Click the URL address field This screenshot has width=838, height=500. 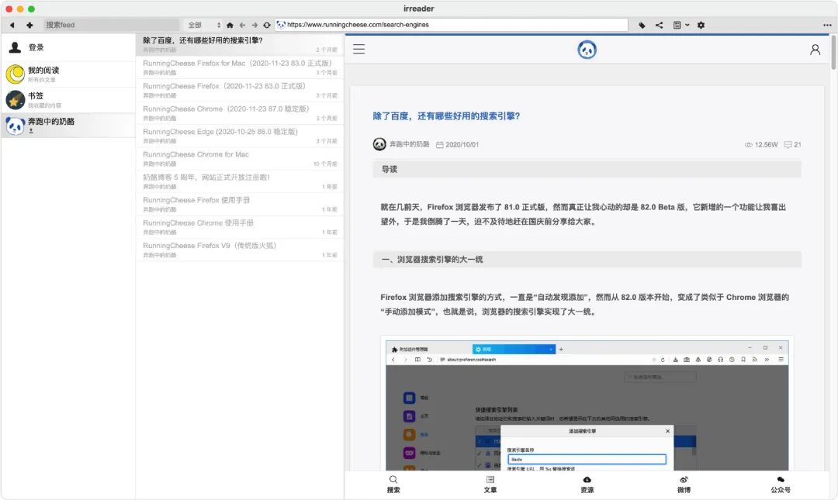click(x=452, y=25)
